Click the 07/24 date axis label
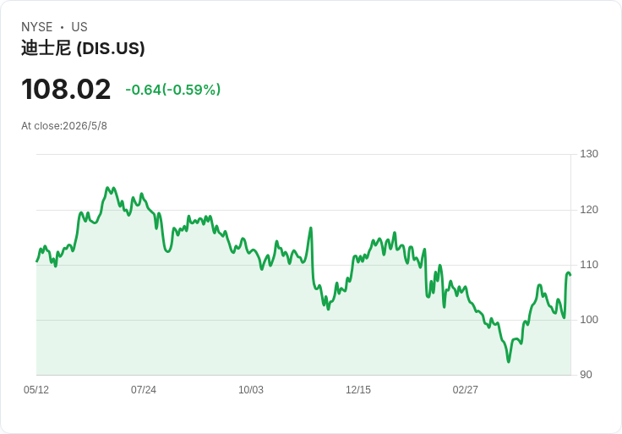Screen dimensions: 622x434 [144, 390]
